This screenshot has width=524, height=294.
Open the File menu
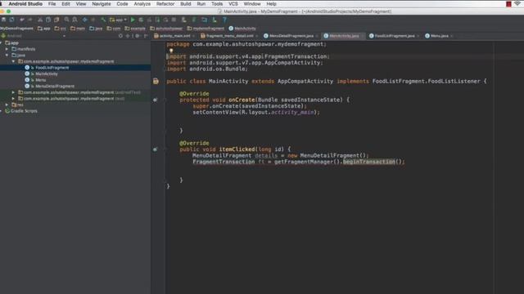pyautogui.click(x=52, y=3)
